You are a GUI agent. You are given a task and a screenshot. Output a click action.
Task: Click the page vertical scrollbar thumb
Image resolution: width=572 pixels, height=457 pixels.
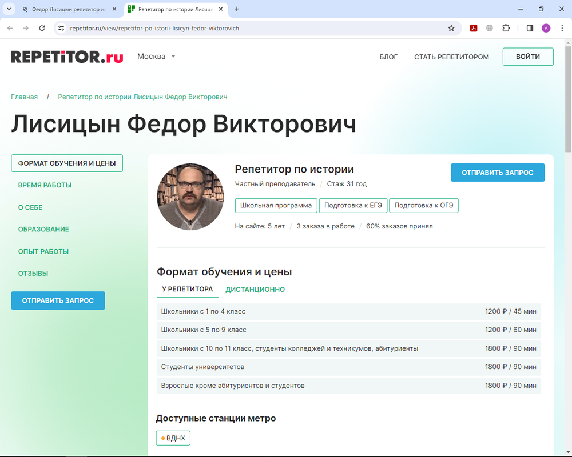pos(569,99)
